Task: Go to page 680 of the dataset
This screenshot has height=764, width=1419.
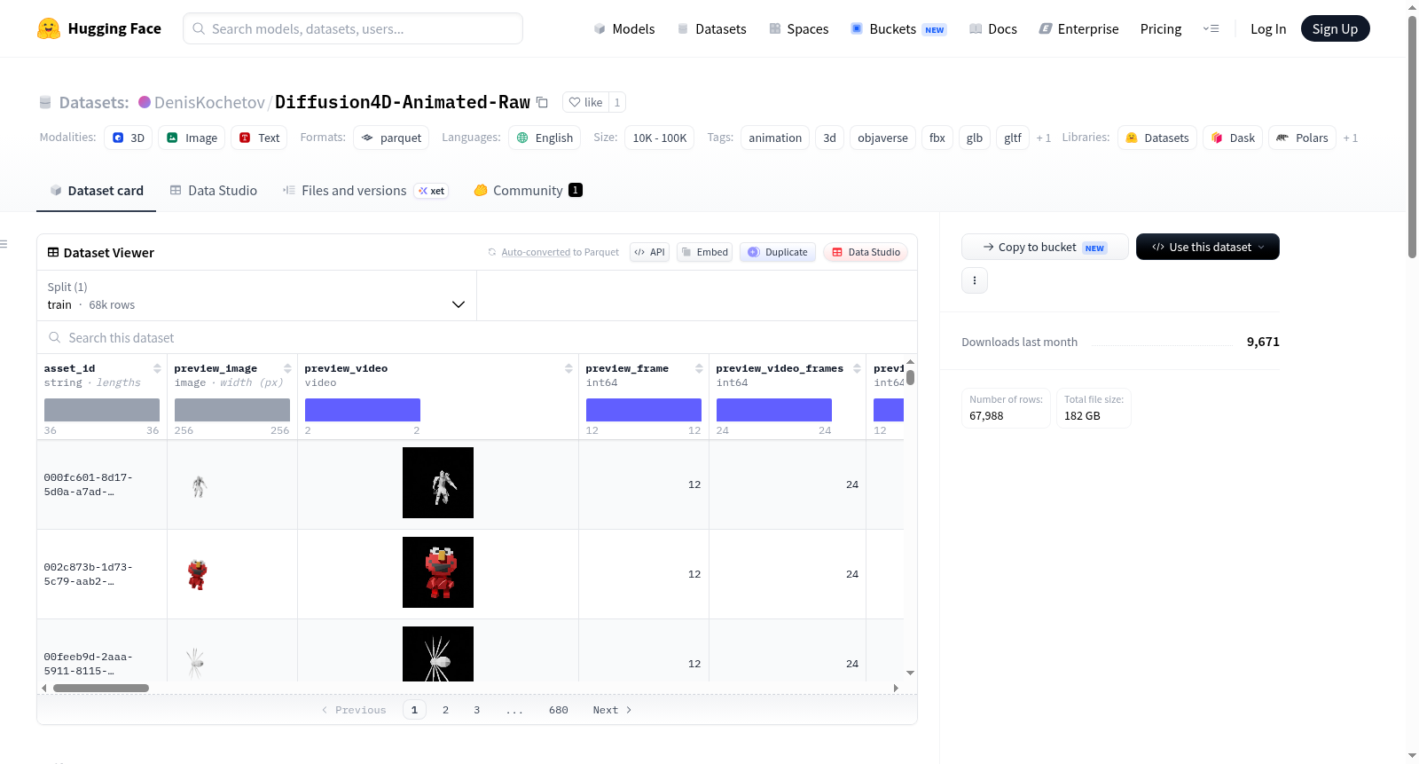Action: click(558, 710)
